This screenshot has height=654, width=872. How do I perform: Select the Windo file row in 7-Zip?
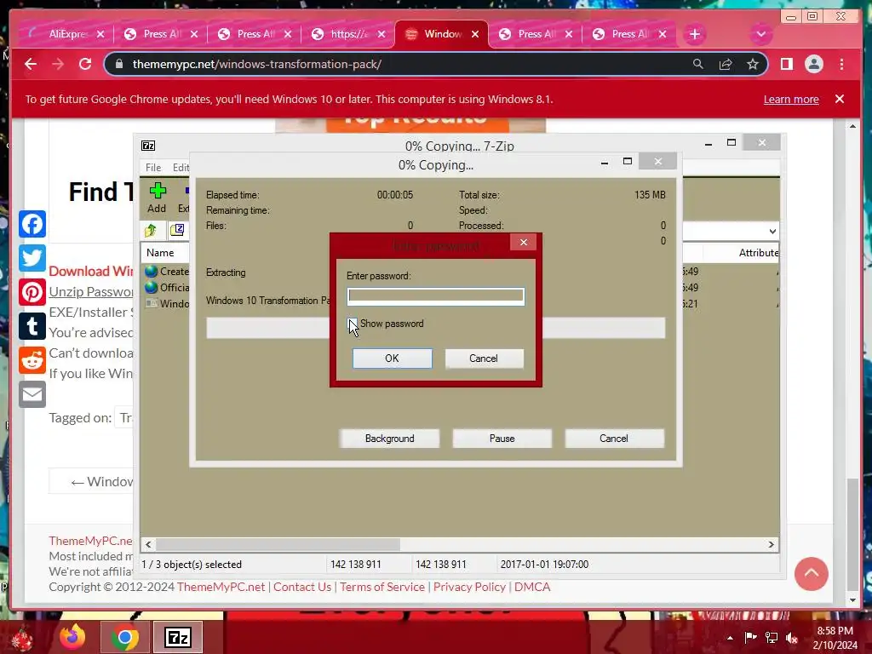point(167,304)
